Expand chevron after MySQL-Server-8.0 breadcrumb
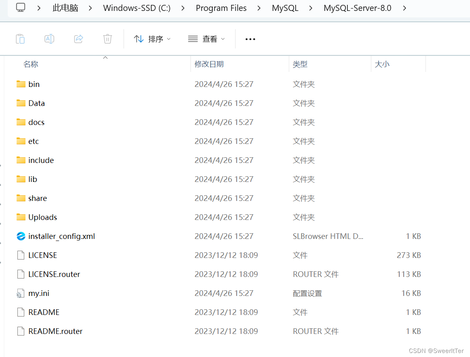Image resolution: width=470 pixels, height=357 pixels. click(404, 8)
